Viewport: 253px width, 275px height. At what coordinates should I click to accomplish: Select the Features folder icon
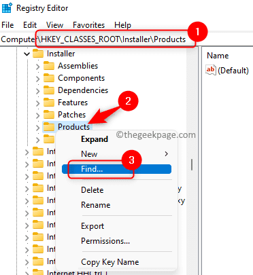click(49, 103)
